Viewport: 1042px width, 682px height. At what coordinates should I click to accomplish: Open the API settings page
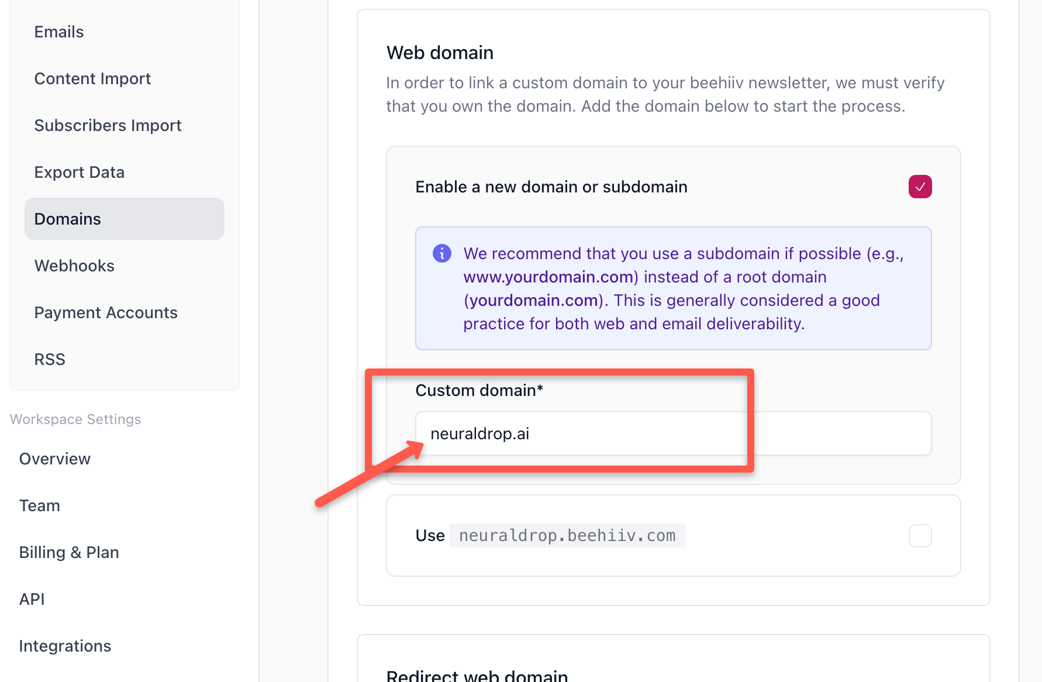point(32,598)
